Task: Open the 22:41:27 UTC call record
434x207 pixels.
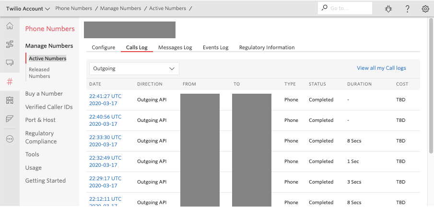Action: (105, 99)
